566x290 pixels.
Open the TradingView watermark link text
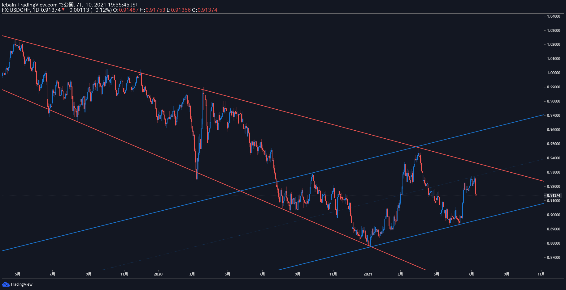click(x=21, y=284)
